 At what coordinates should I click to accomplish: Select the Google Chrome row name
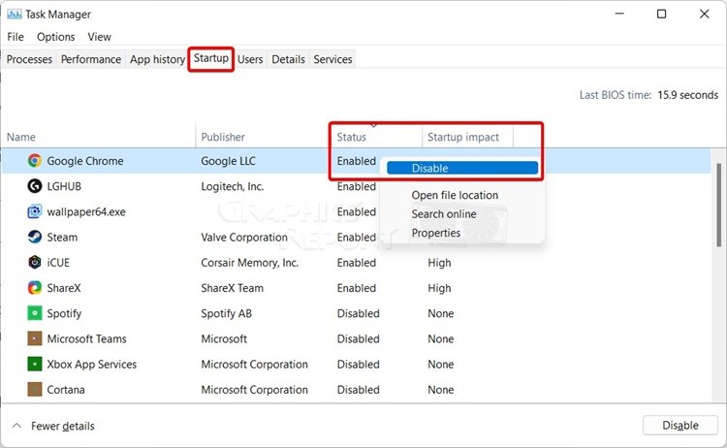coord(85,161)
